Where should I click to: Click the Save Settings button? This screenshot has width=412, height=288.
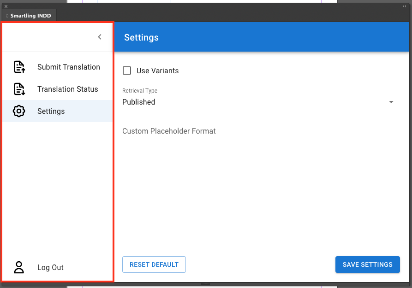coord(368,264)
